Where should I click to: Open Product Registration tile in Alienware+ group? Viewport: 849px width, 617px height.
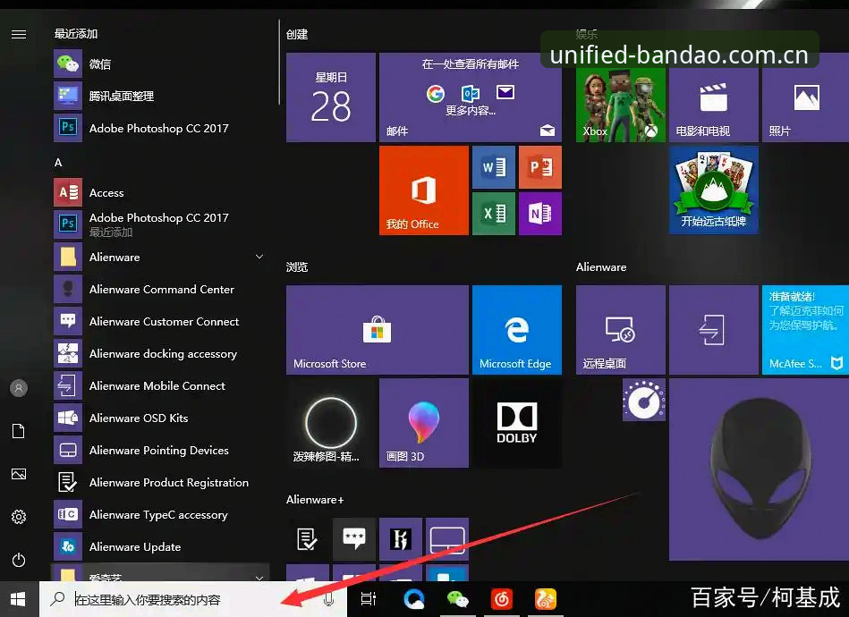click(308, 539)
